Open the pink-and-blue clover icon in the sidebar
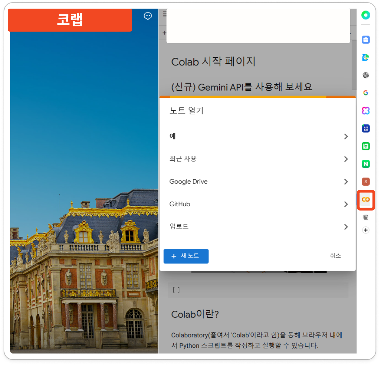The image size is (380, 365). coord(366,111)
